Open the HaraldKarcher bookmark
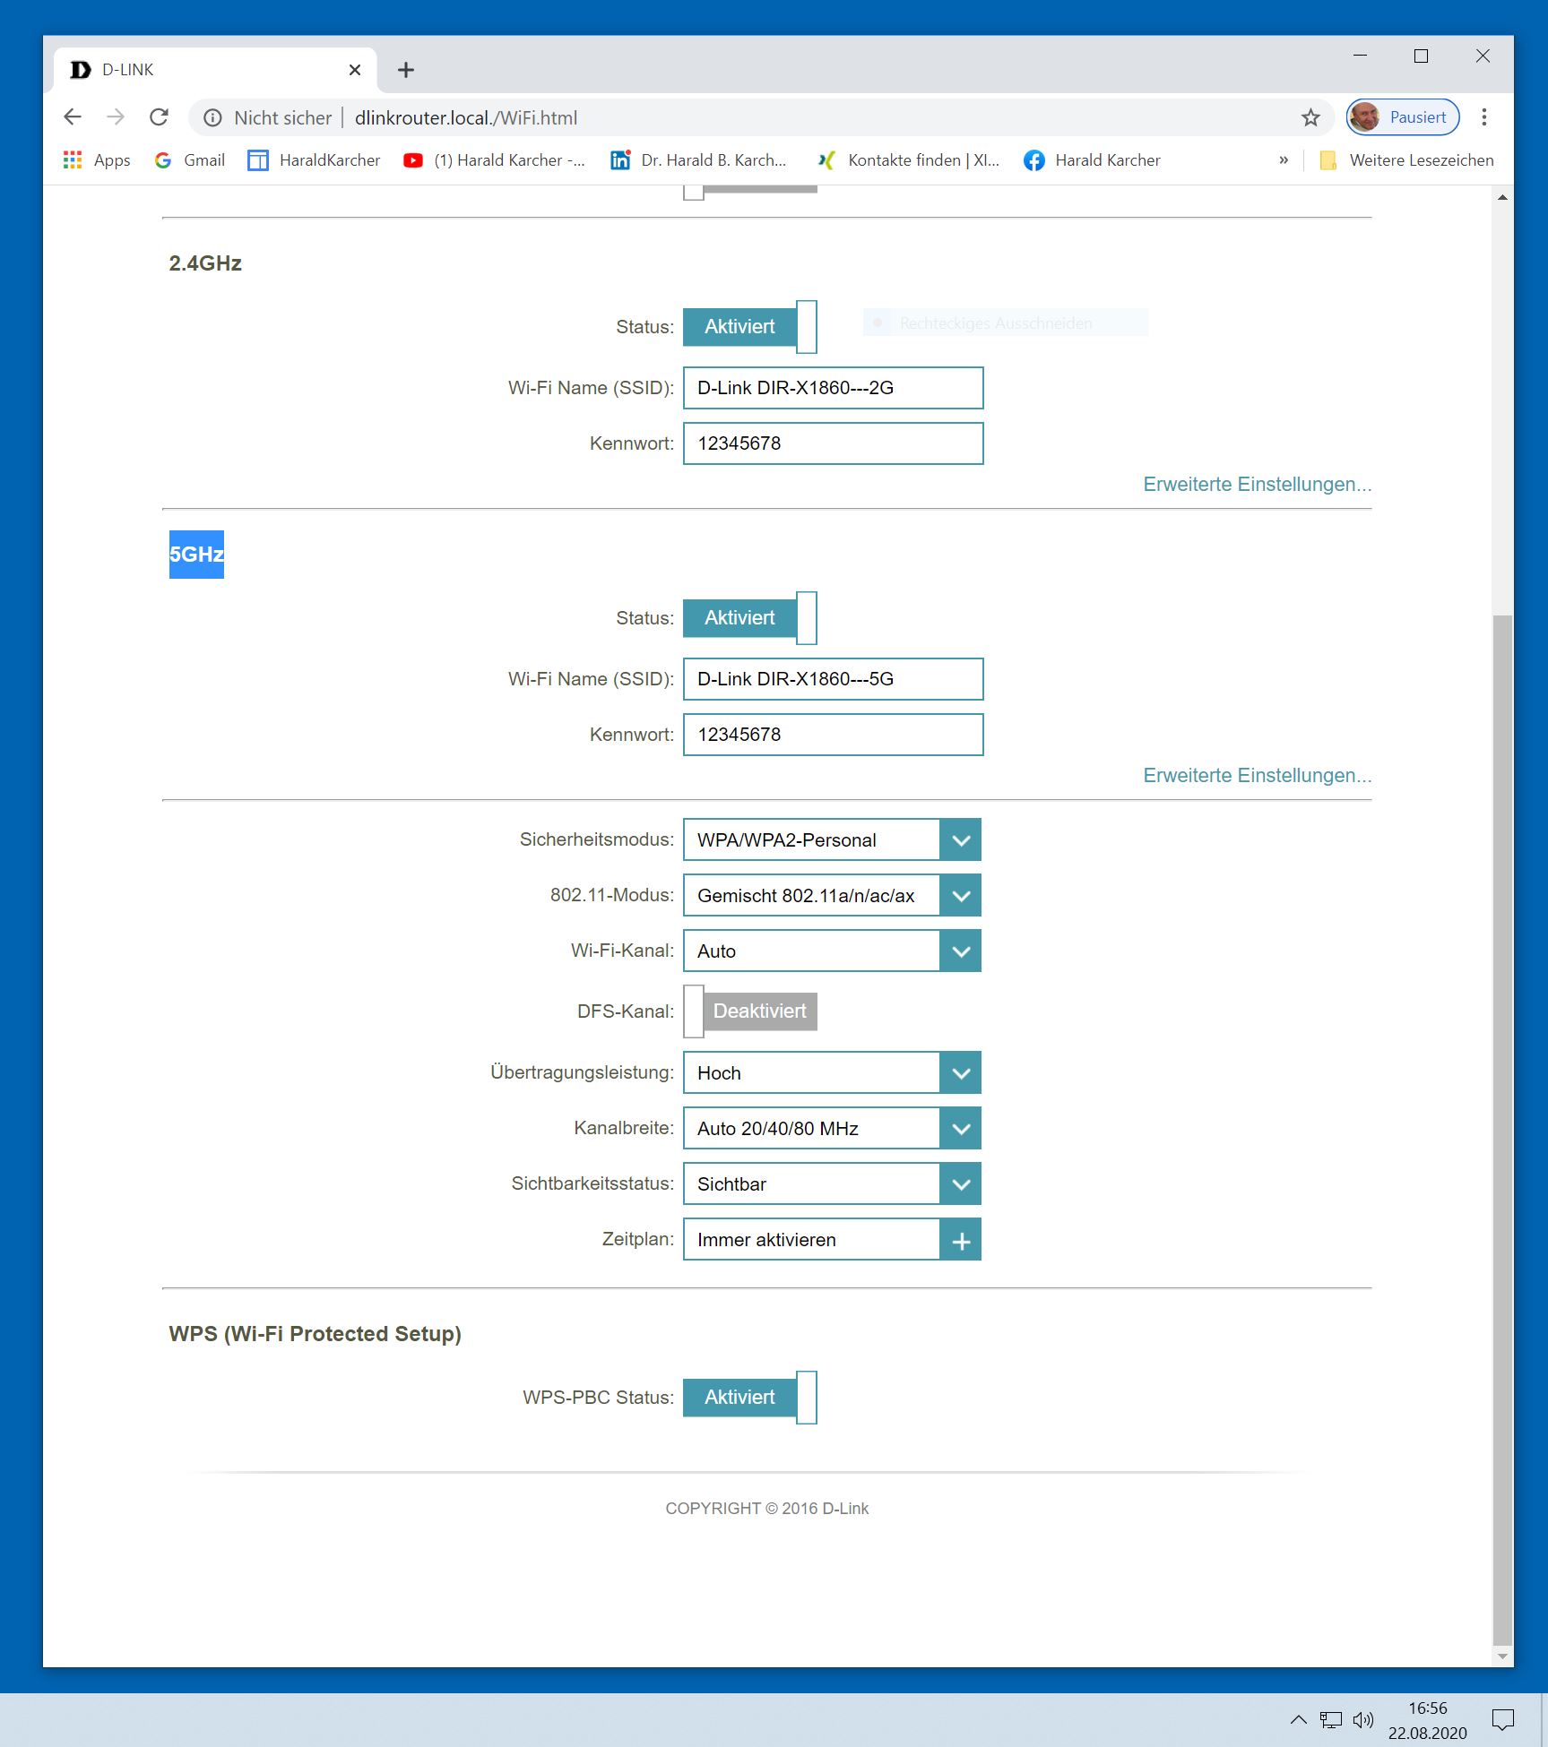Viewport: 1548px width, 1747px height. (x=314, y=160)
